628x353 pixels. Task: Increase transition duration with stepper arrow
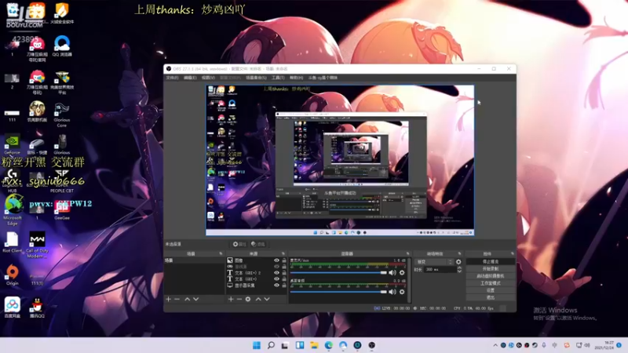point(459,267)
